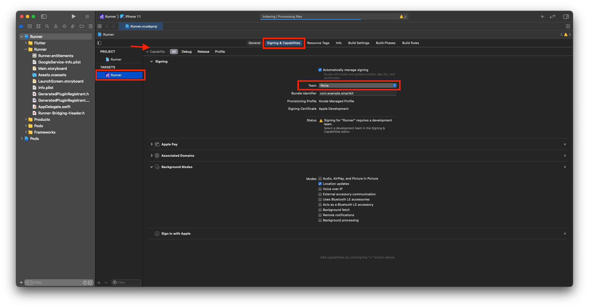The image size is (589, 308).
Task: Remove the Apple Pay capability
Action: pyautogui.click(x=565, y=144)
